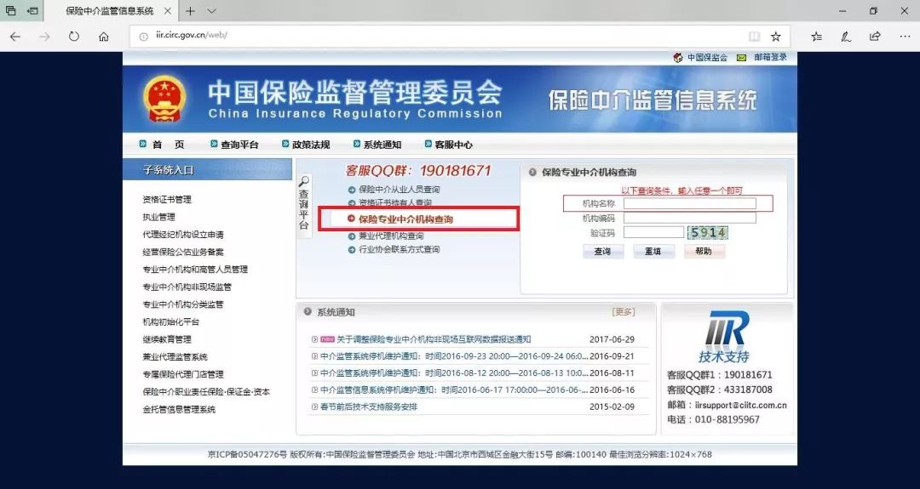920x489 pixels.
Task: Open notice 关于调整保险专业中介机构非现场互联网数据报送通知
Action: coord(434,339)
